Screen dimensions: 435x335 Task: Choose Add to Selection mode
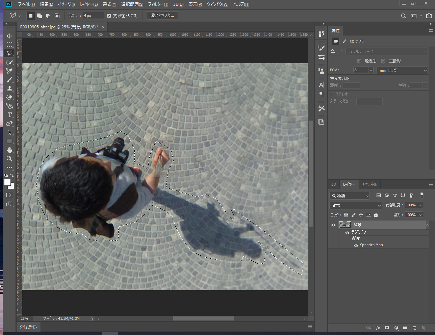coord(40,16)
